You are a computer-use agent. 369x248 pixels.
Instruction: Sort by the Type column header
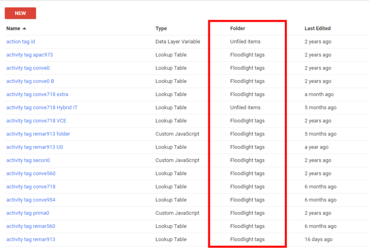(x=161, y=29)
